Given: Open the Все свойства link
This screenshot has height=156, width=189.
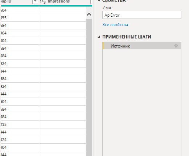Looking at the screenshot, I should coord(115,25).
